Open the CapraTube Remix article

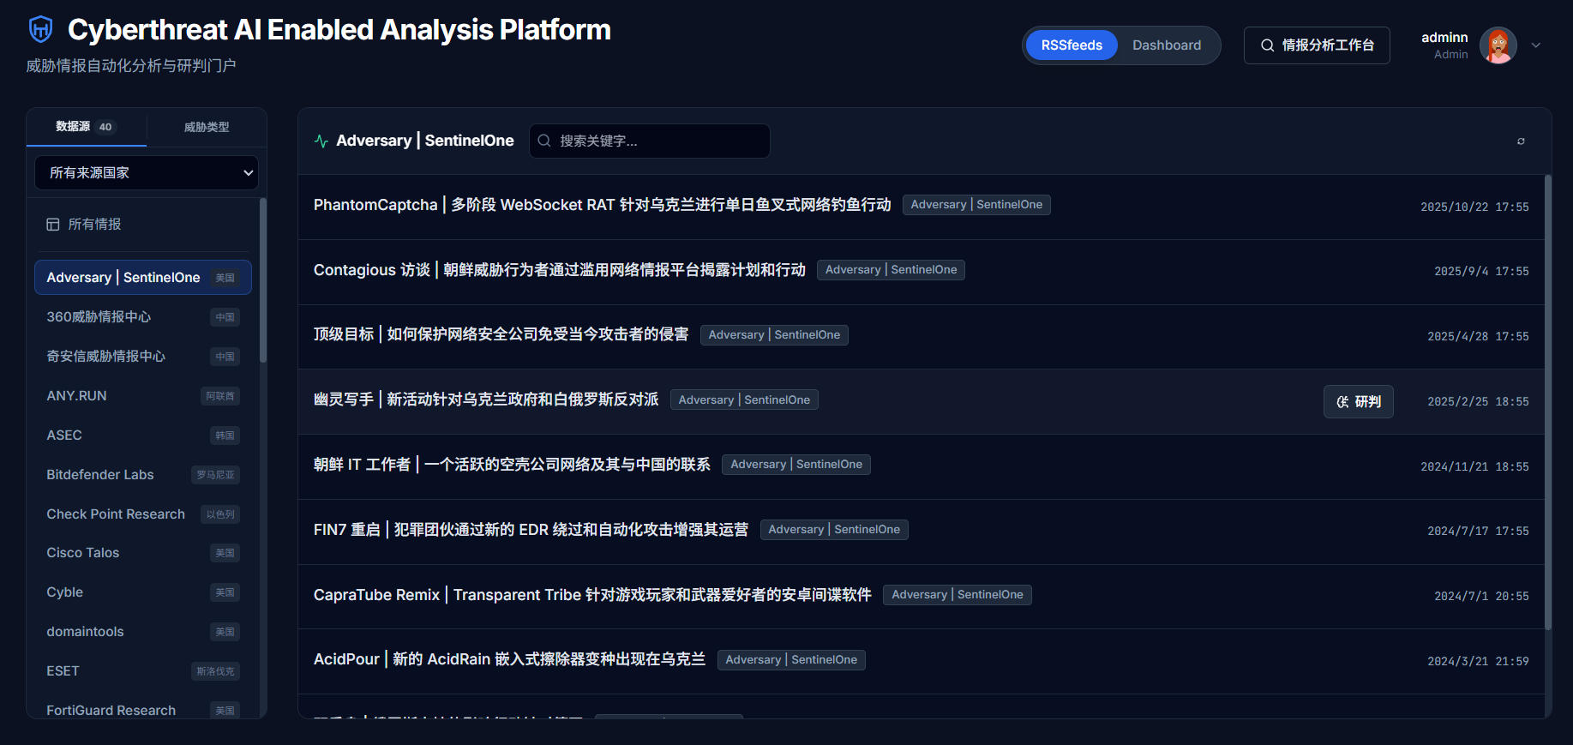point(592,595)
